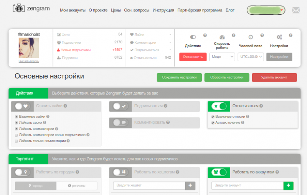Uncheck the Взаимные лайки checkbox

point(16,116)
